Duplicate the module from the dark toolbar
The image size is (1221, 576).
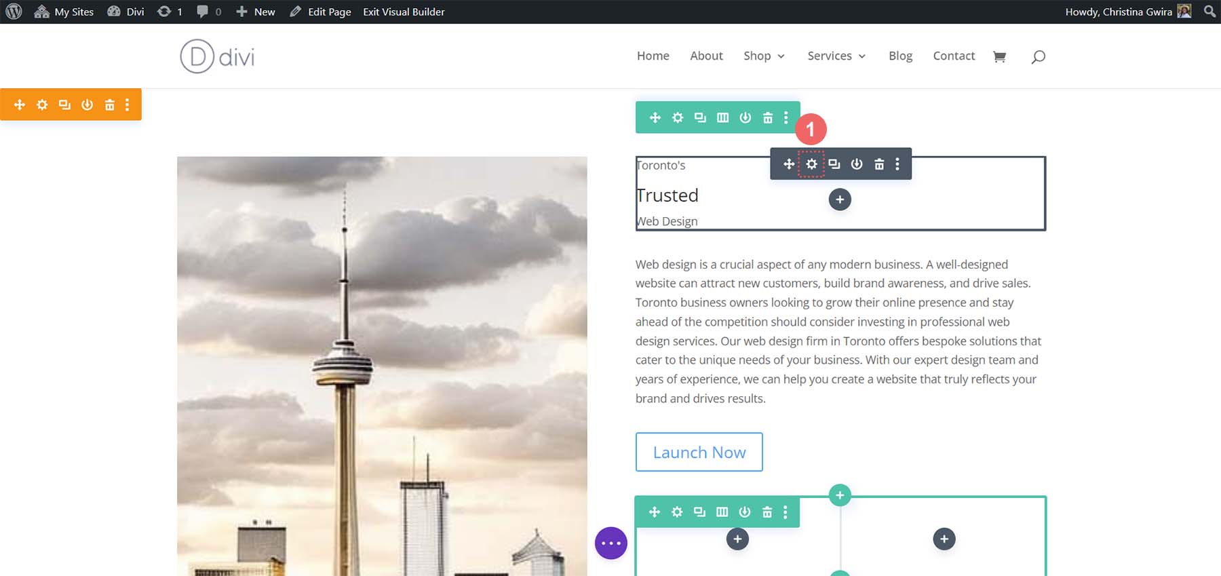834,164
